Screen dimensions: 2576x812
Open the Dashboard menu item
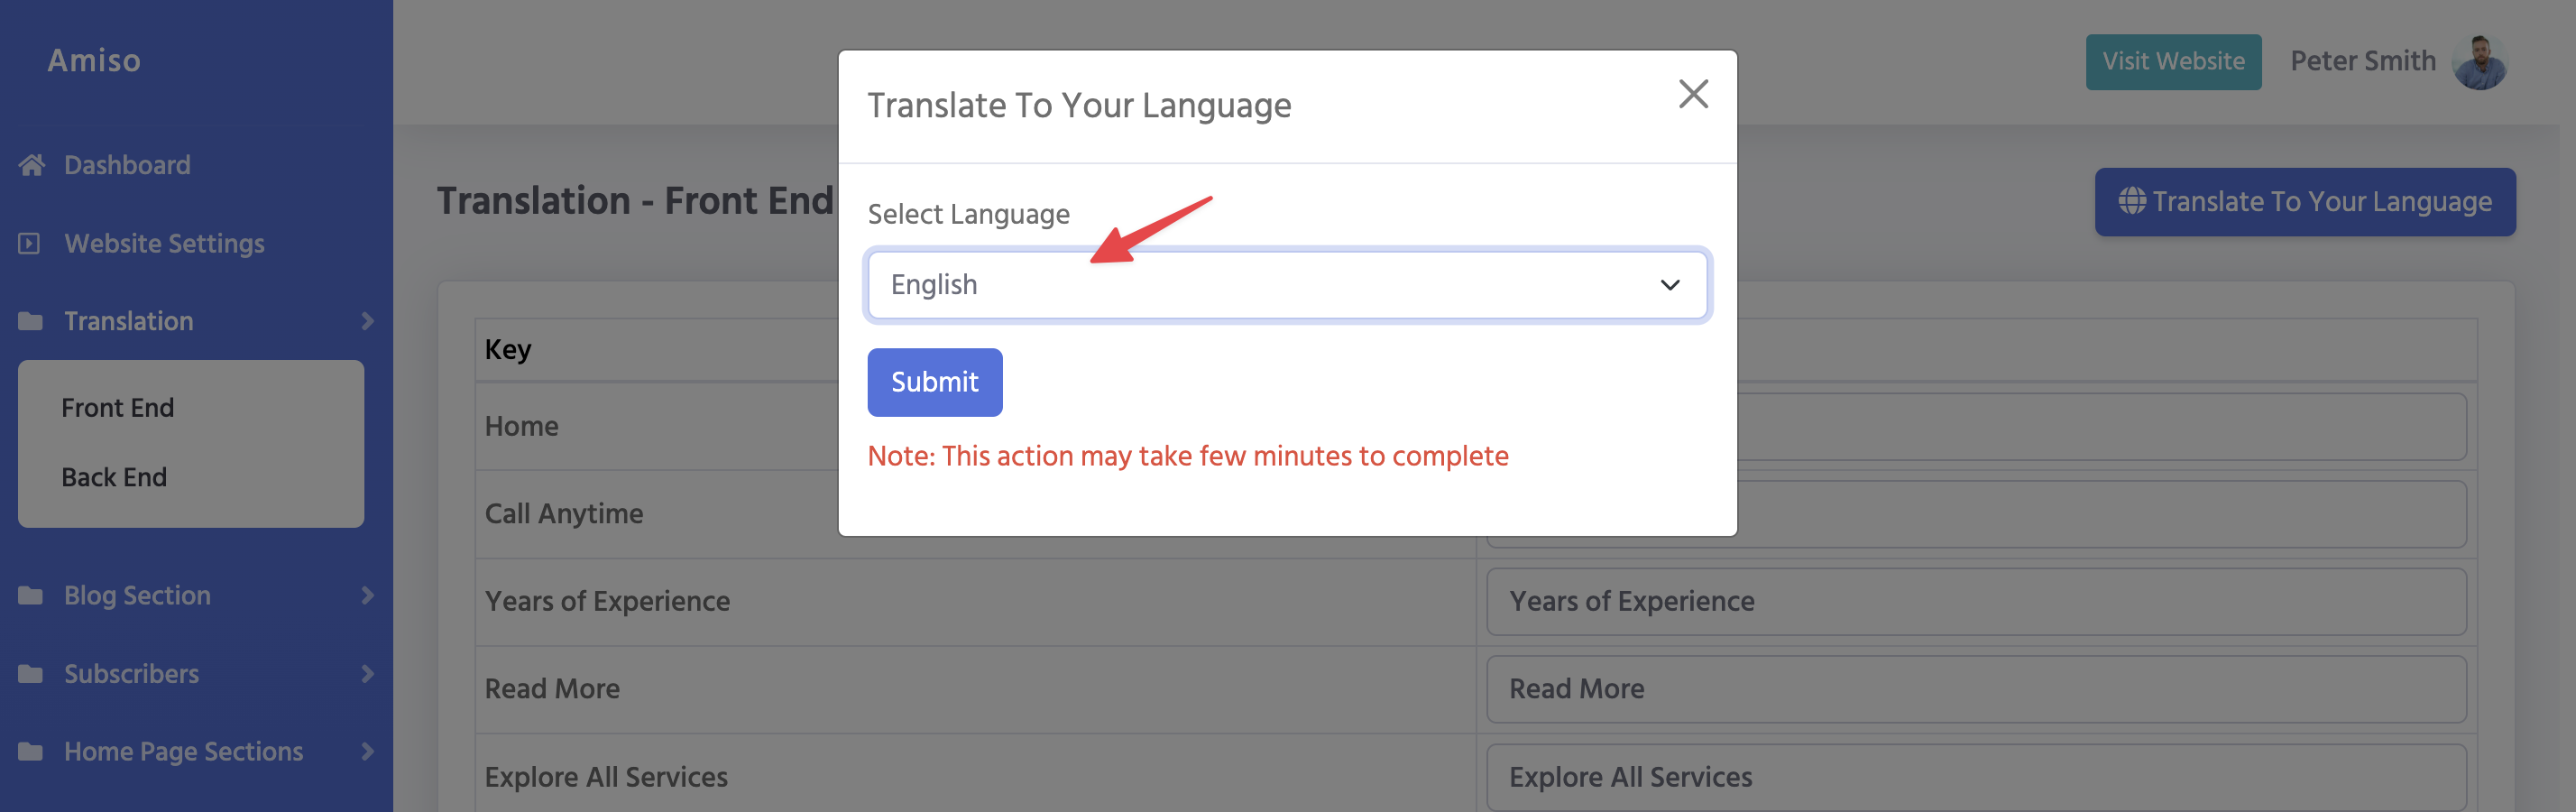point(127,165)
